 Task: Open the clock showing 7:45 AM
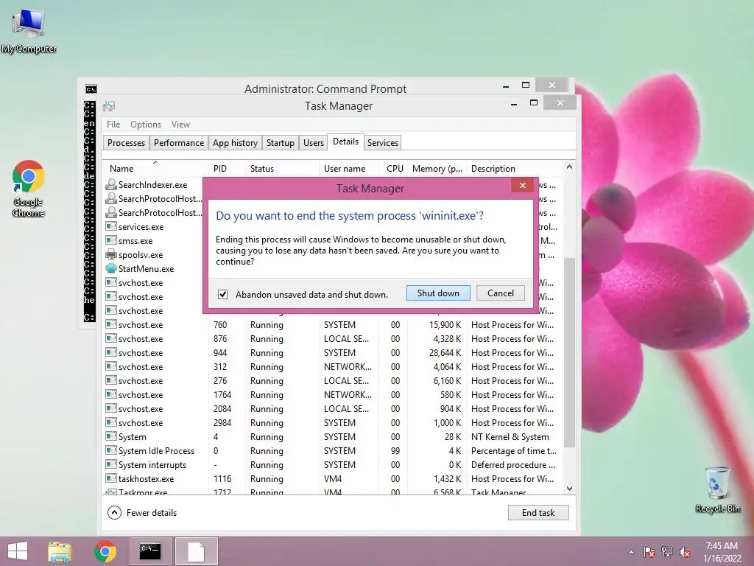tap(722, 552)
